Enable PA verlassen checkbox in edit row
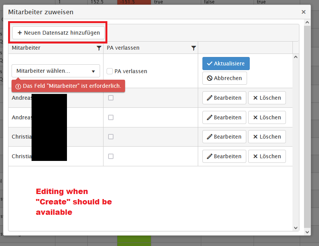 point(110,71)
